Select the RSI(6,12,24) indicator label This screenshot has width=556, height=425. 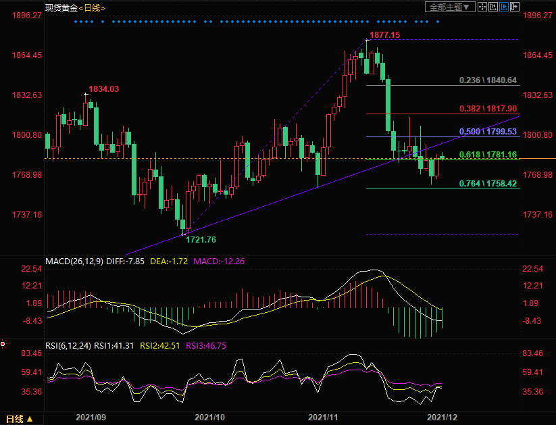[67, 345]
